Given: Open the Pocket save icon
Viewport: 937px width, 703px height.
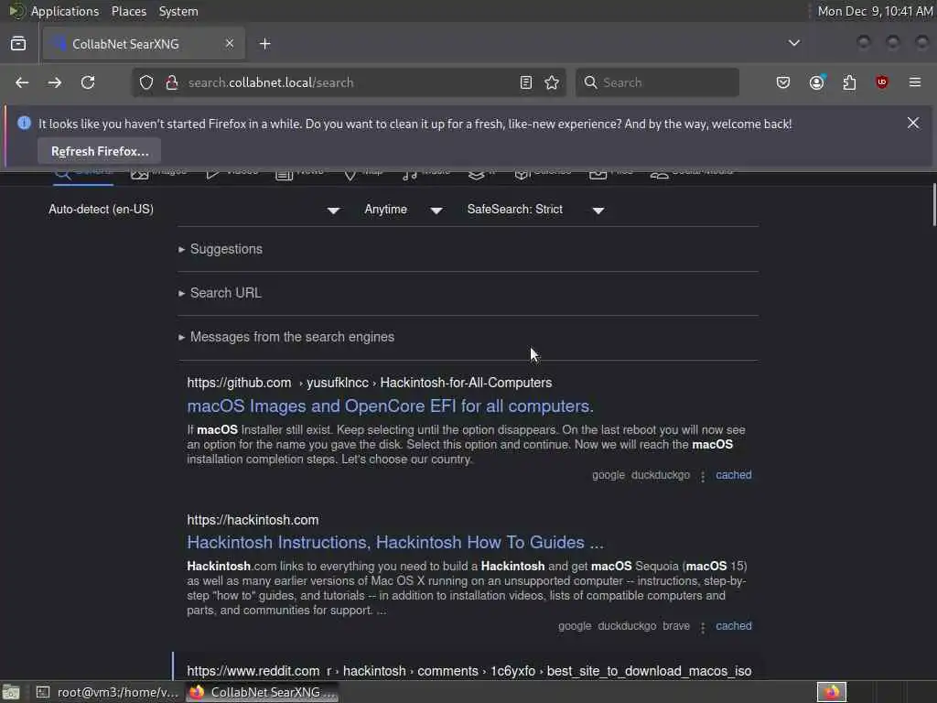Looking at the screenshot, I should (783, 82).
